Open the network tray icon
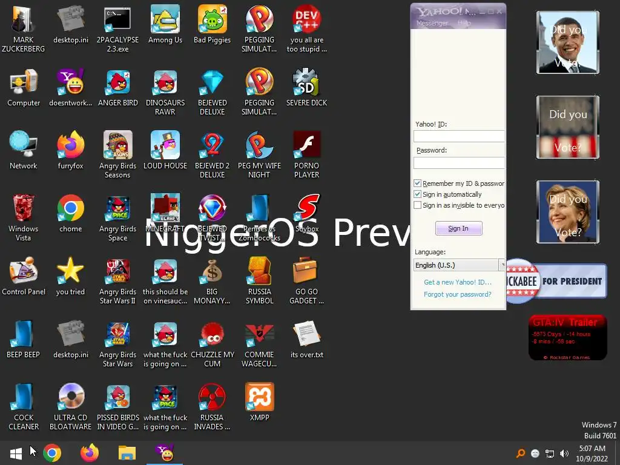 [x=550, y=453]
